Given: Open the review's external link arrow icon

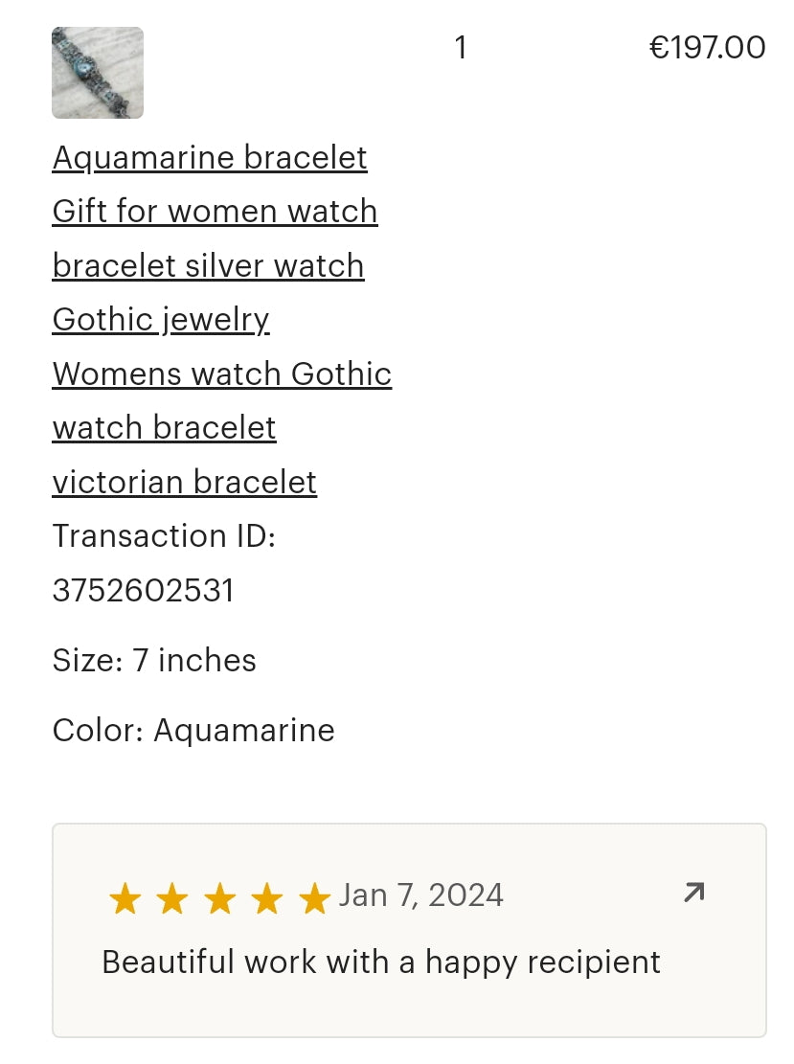Looking at the screenshot, I should 693,894.
